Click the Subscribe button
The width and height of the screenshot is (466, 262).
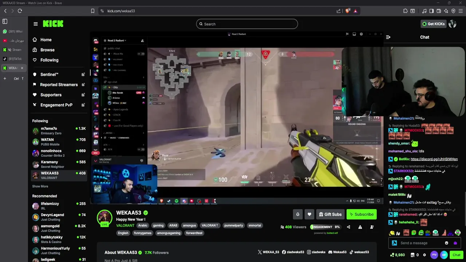tap(362, 214)
